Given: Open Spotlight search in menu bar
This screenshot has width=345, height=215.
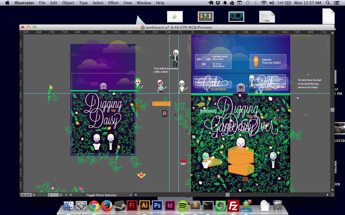Looking at the screenshot, I should pyautogui.click(x=328, y=3).
